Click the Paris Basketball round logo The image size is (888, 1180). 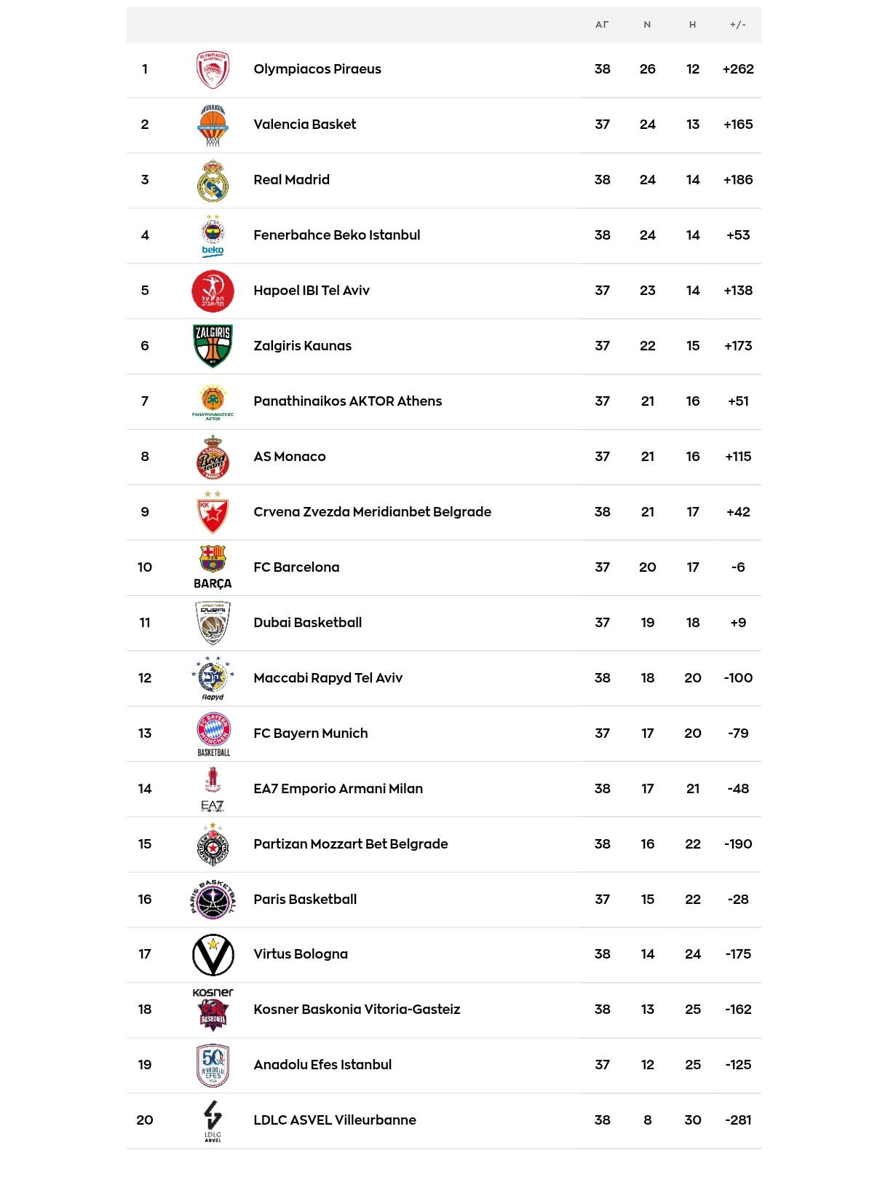(x=213, y=900)
